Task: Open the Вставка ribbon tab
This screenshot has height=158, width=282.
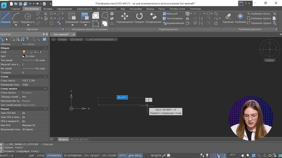Action: click(x=48, y=9)
